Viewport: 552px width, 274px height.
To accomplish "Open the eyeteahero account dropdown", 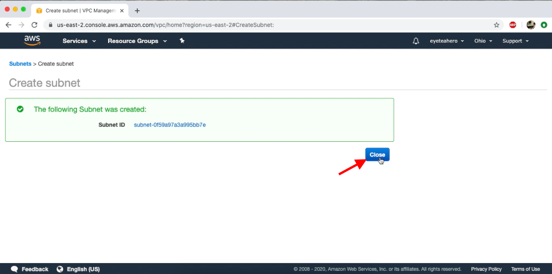I will pyautogui.click(x=447, y=41).
